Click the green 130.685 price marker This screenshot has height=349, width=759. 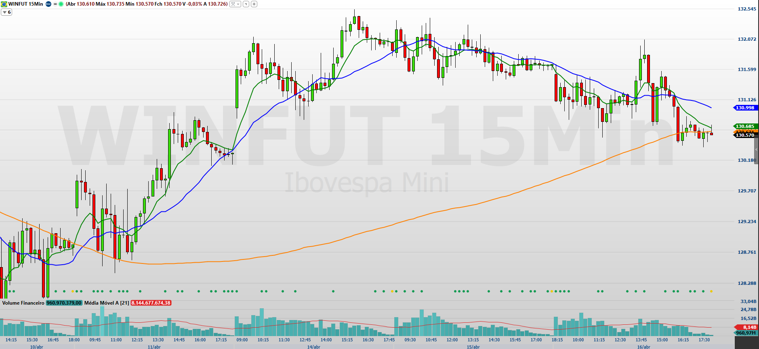coord(745,126)
